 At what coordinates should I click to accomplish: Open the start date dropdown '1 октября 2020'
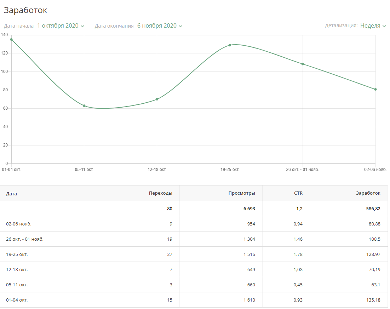point(61,26)
